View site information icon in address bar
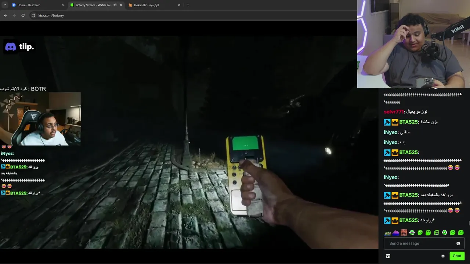The height and width of the screenshot is (264, 470). tap(33, 15)
